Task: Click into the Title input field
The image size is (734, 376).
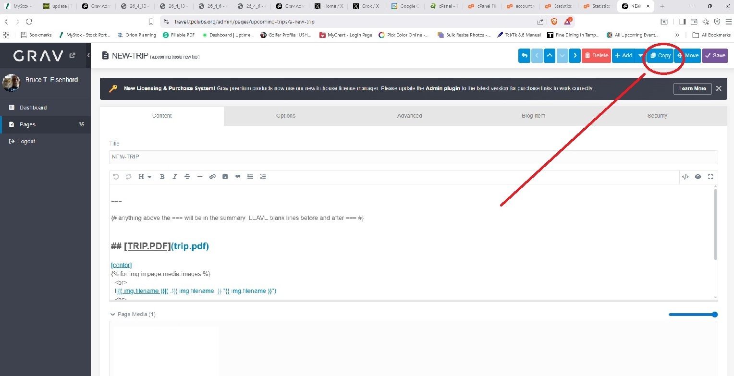Action: [413, 157]
